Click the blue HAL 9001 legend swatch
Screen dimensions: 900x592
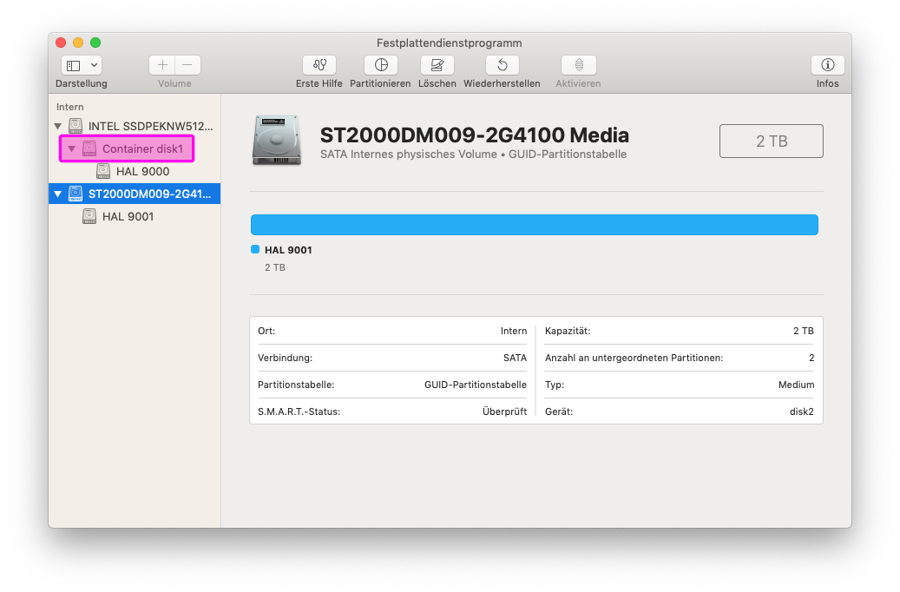point(255,249)
